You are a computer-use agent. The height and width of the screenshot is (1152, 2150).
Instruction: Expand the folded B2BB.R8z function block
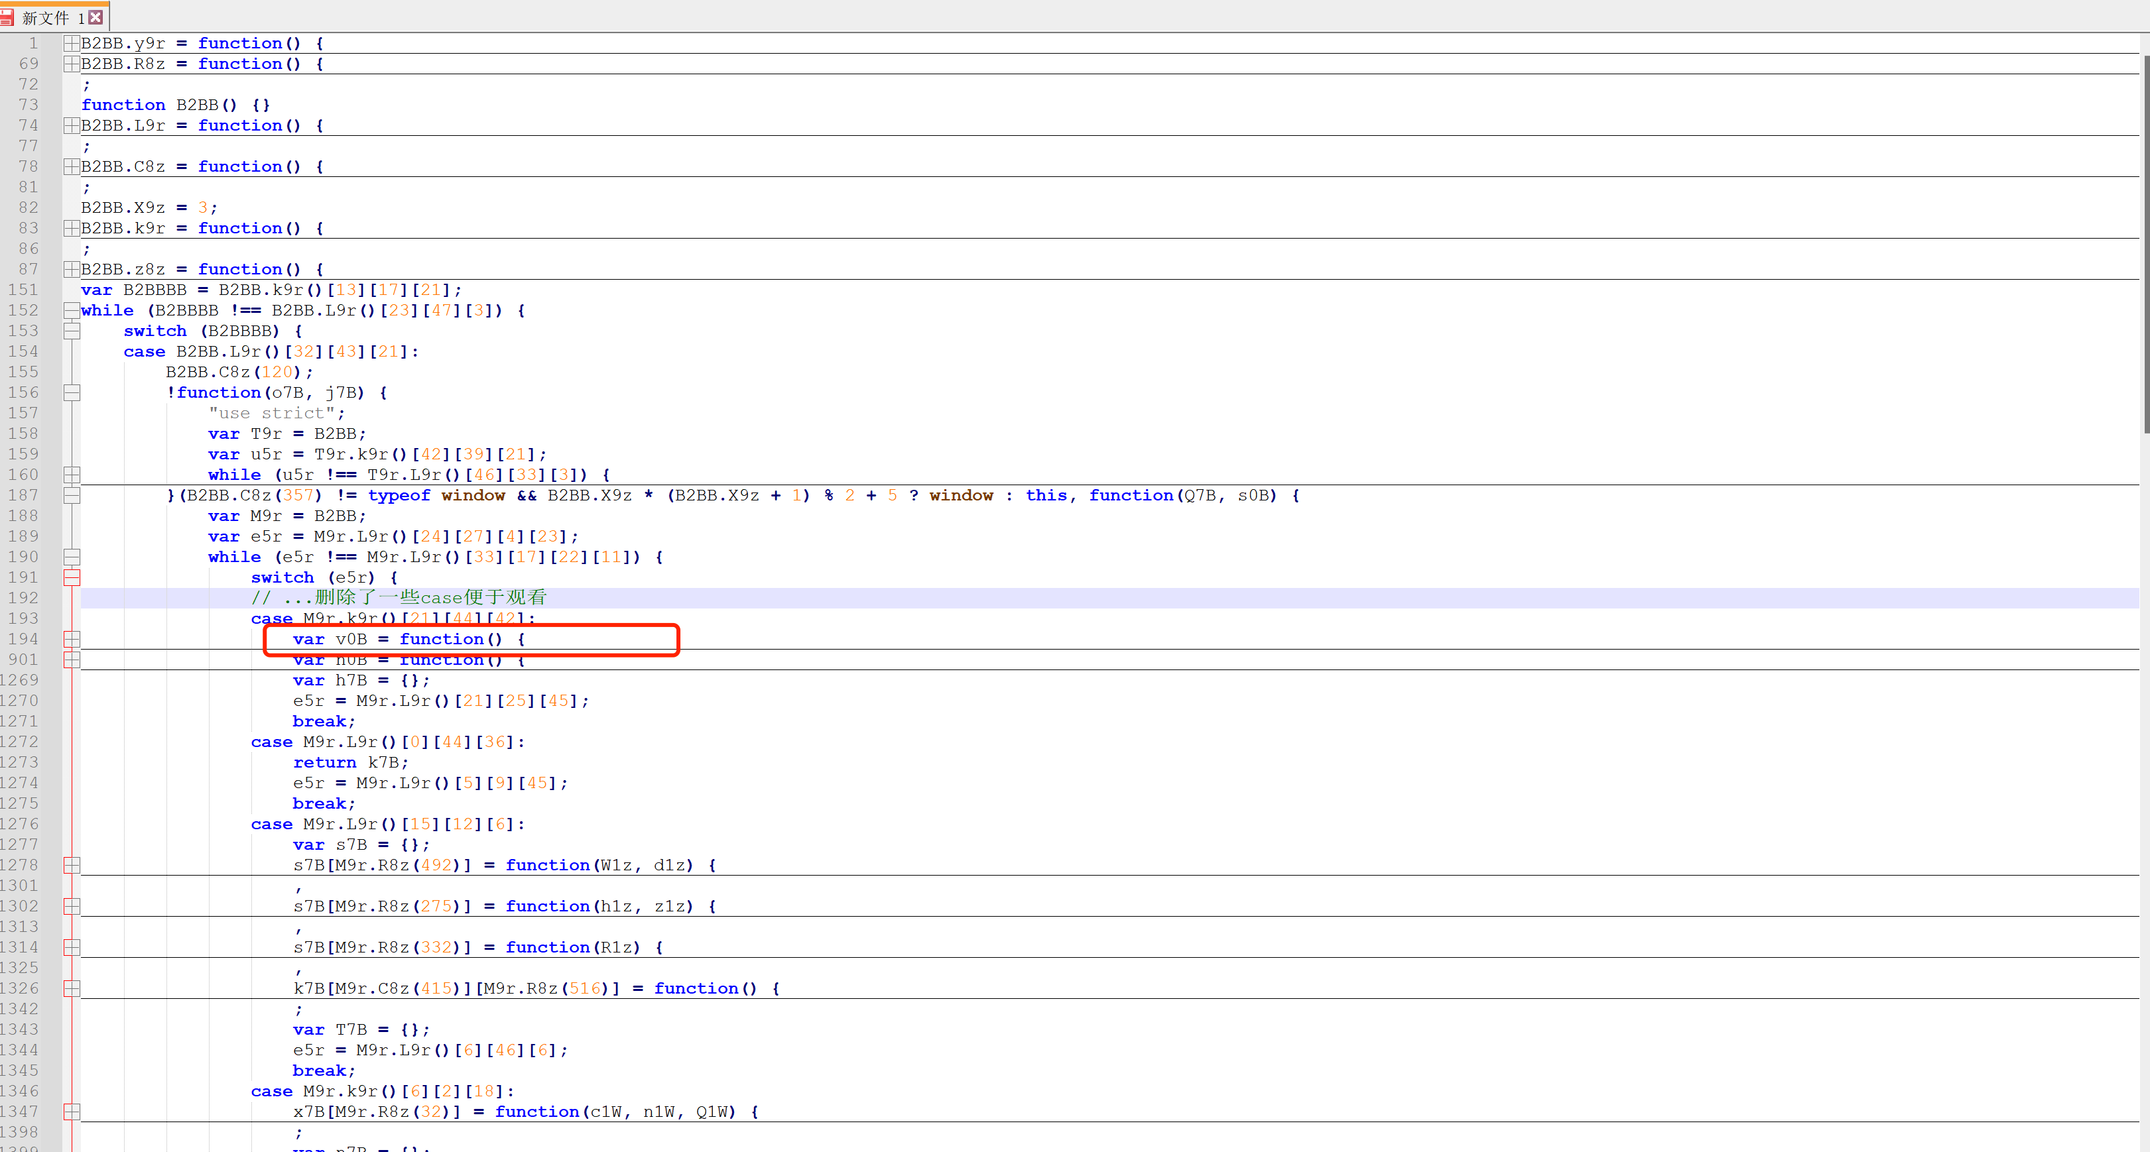pyautogui.click(x=72, y=64)
